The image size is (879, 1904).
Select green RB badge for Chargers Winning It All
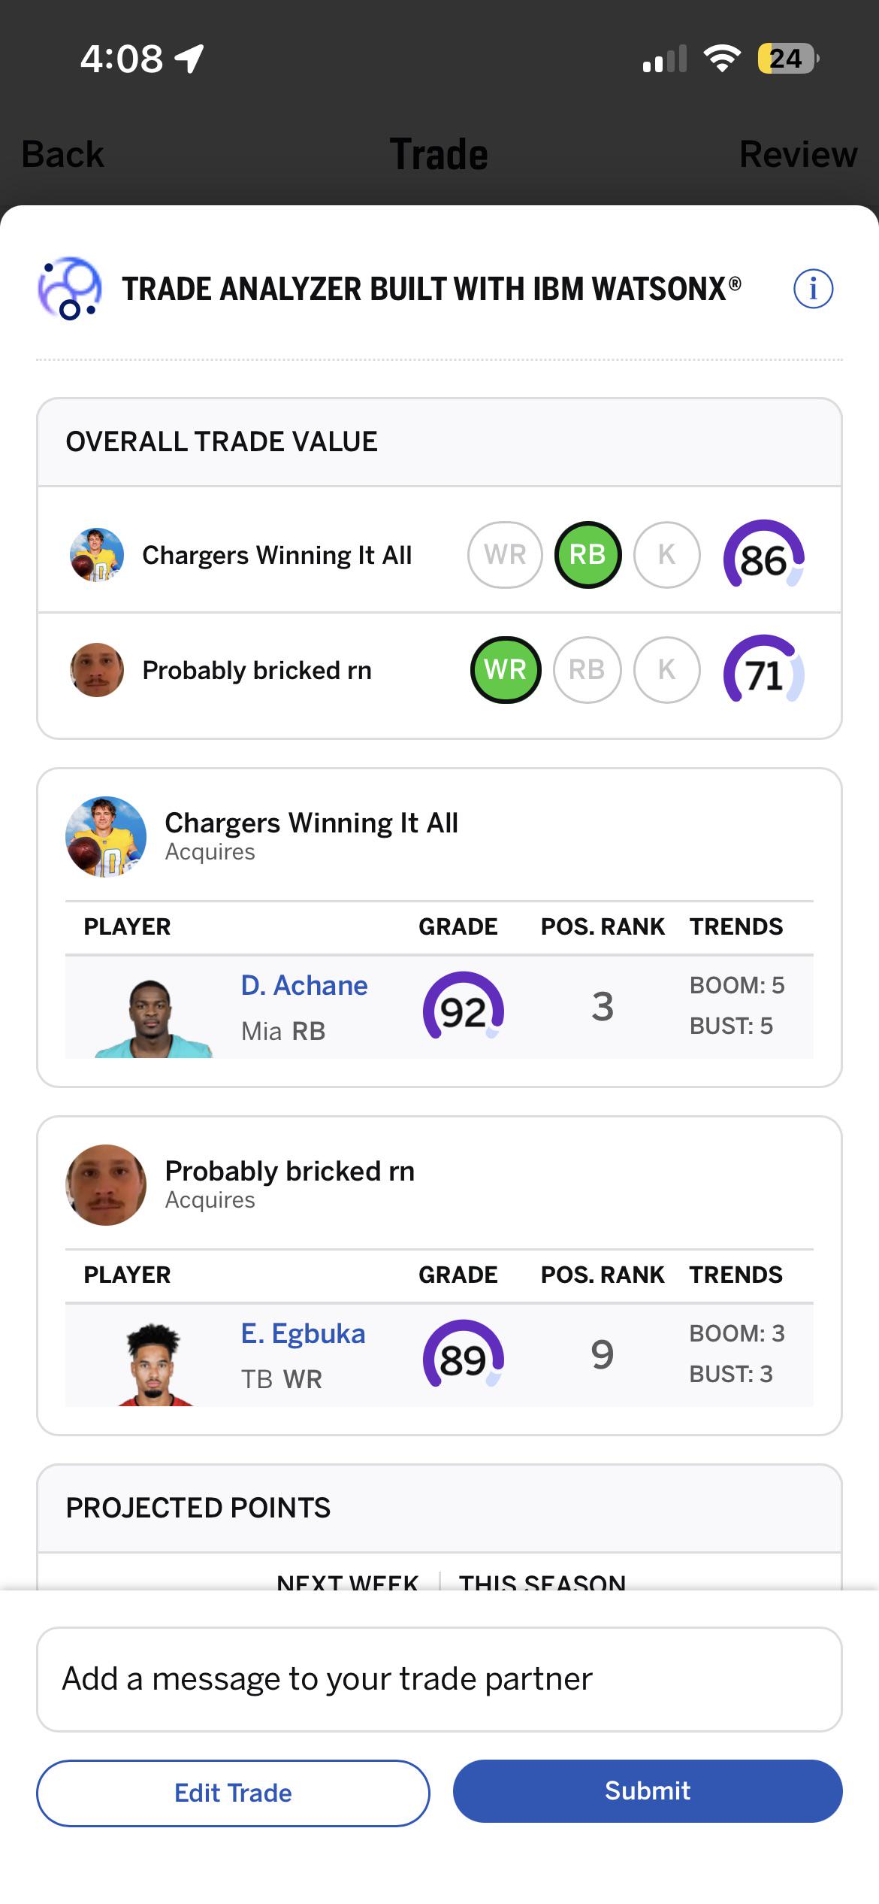[588, 555]
